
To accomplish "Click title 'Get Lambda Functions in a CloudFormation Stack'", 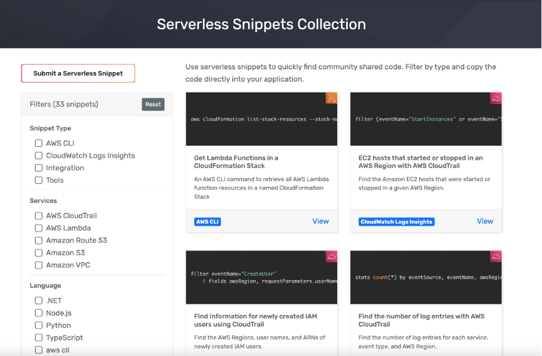I will (x=236, y=162).
